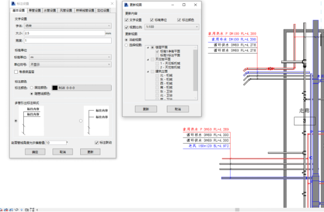
Task: Click the left chevron in bottom view bar
Action: click(37, 210)
